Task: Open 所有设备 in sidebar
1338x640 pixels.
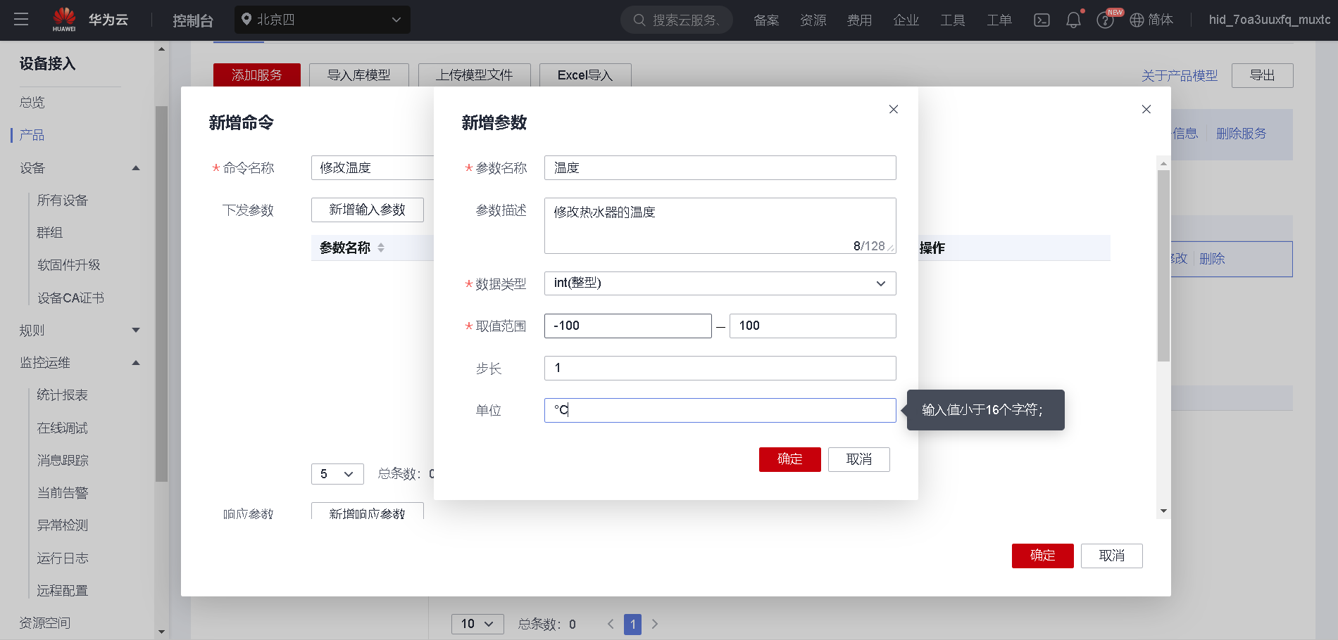Action: tap(63, 200)
